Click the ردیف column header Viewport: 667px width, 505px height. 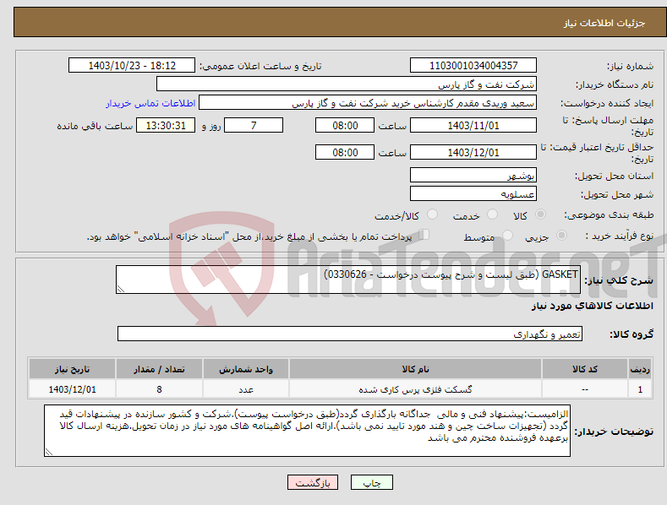coord(640,369)
